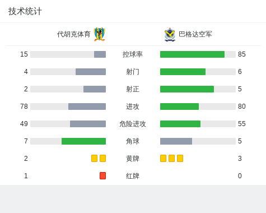Click the leftmost yellow card of 代胡克体育

click(x=94, y=158)
